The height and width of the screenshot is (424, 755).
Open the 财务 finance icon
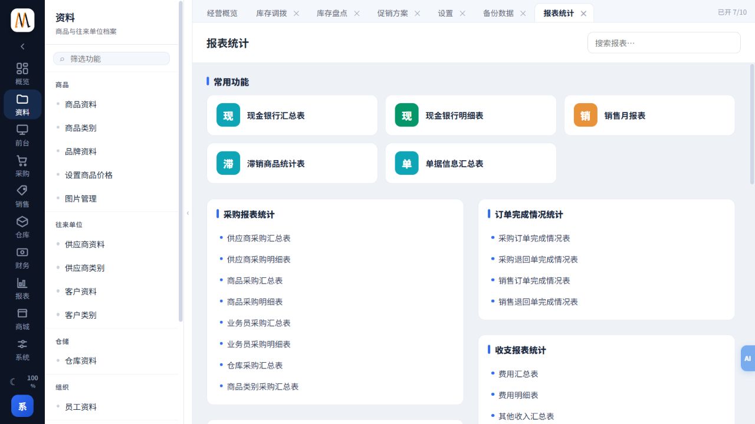tap(22, 258)
